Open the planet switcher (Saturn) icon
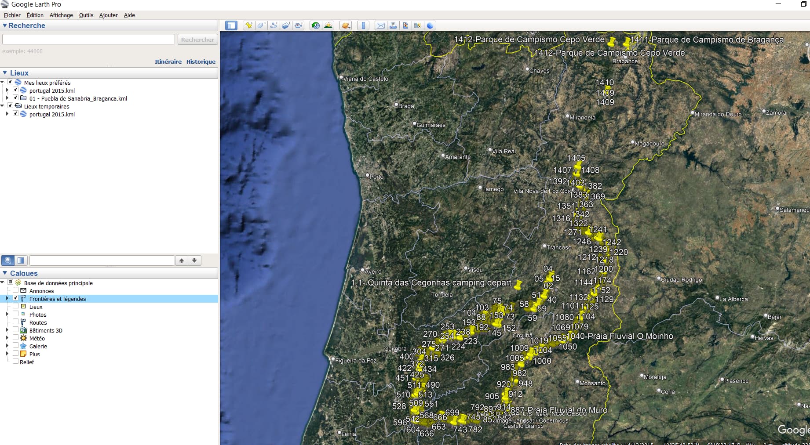 tap(346, 25)
